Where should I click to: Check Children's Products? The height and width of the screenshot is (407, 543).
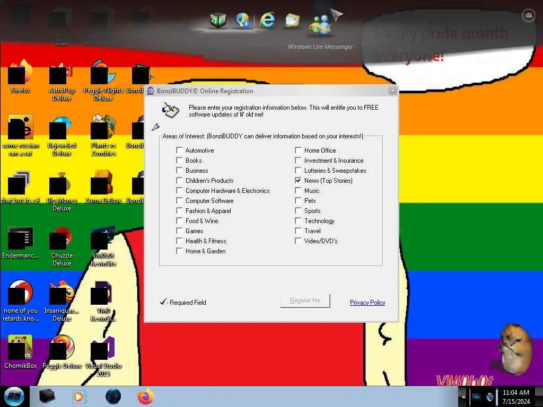click(179, 180)
